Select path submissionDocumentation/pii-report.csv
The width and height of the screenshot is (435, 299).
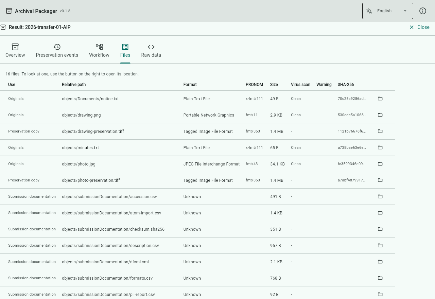(108, 295)
